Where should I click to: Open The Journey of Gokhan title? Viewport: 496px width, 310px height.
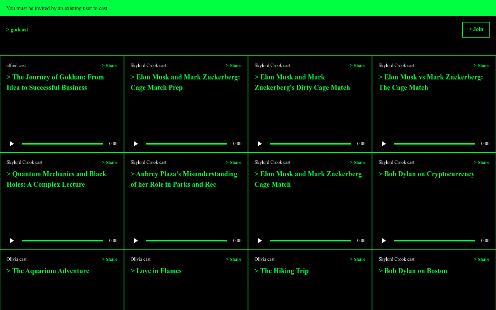click(55, 82)
